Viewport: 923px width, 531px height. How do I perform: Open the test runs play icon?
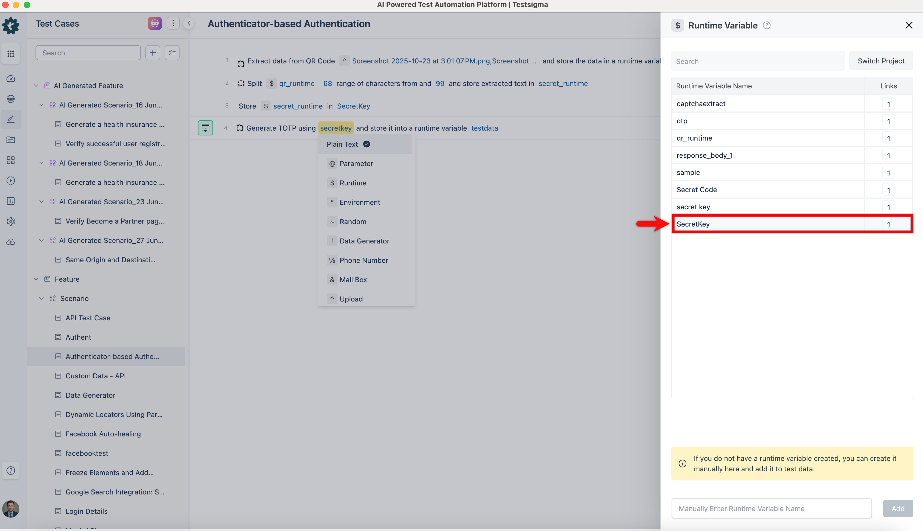coord(10,181)
